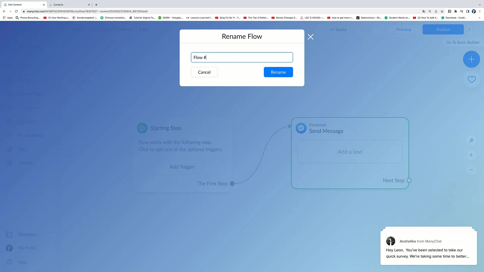484x272 pixels.
Task: Click the Flow # text input field
Action: click(242, 57)
